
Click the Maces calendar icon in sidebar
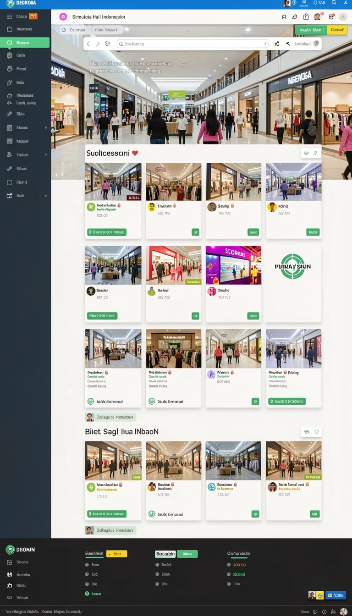click(10, 128)
